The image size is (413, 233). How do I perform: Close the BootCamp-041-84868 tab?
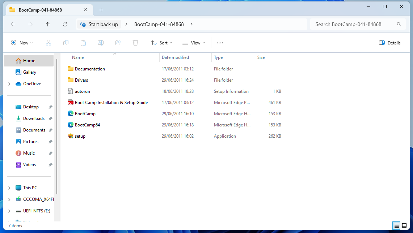point(85,10)
